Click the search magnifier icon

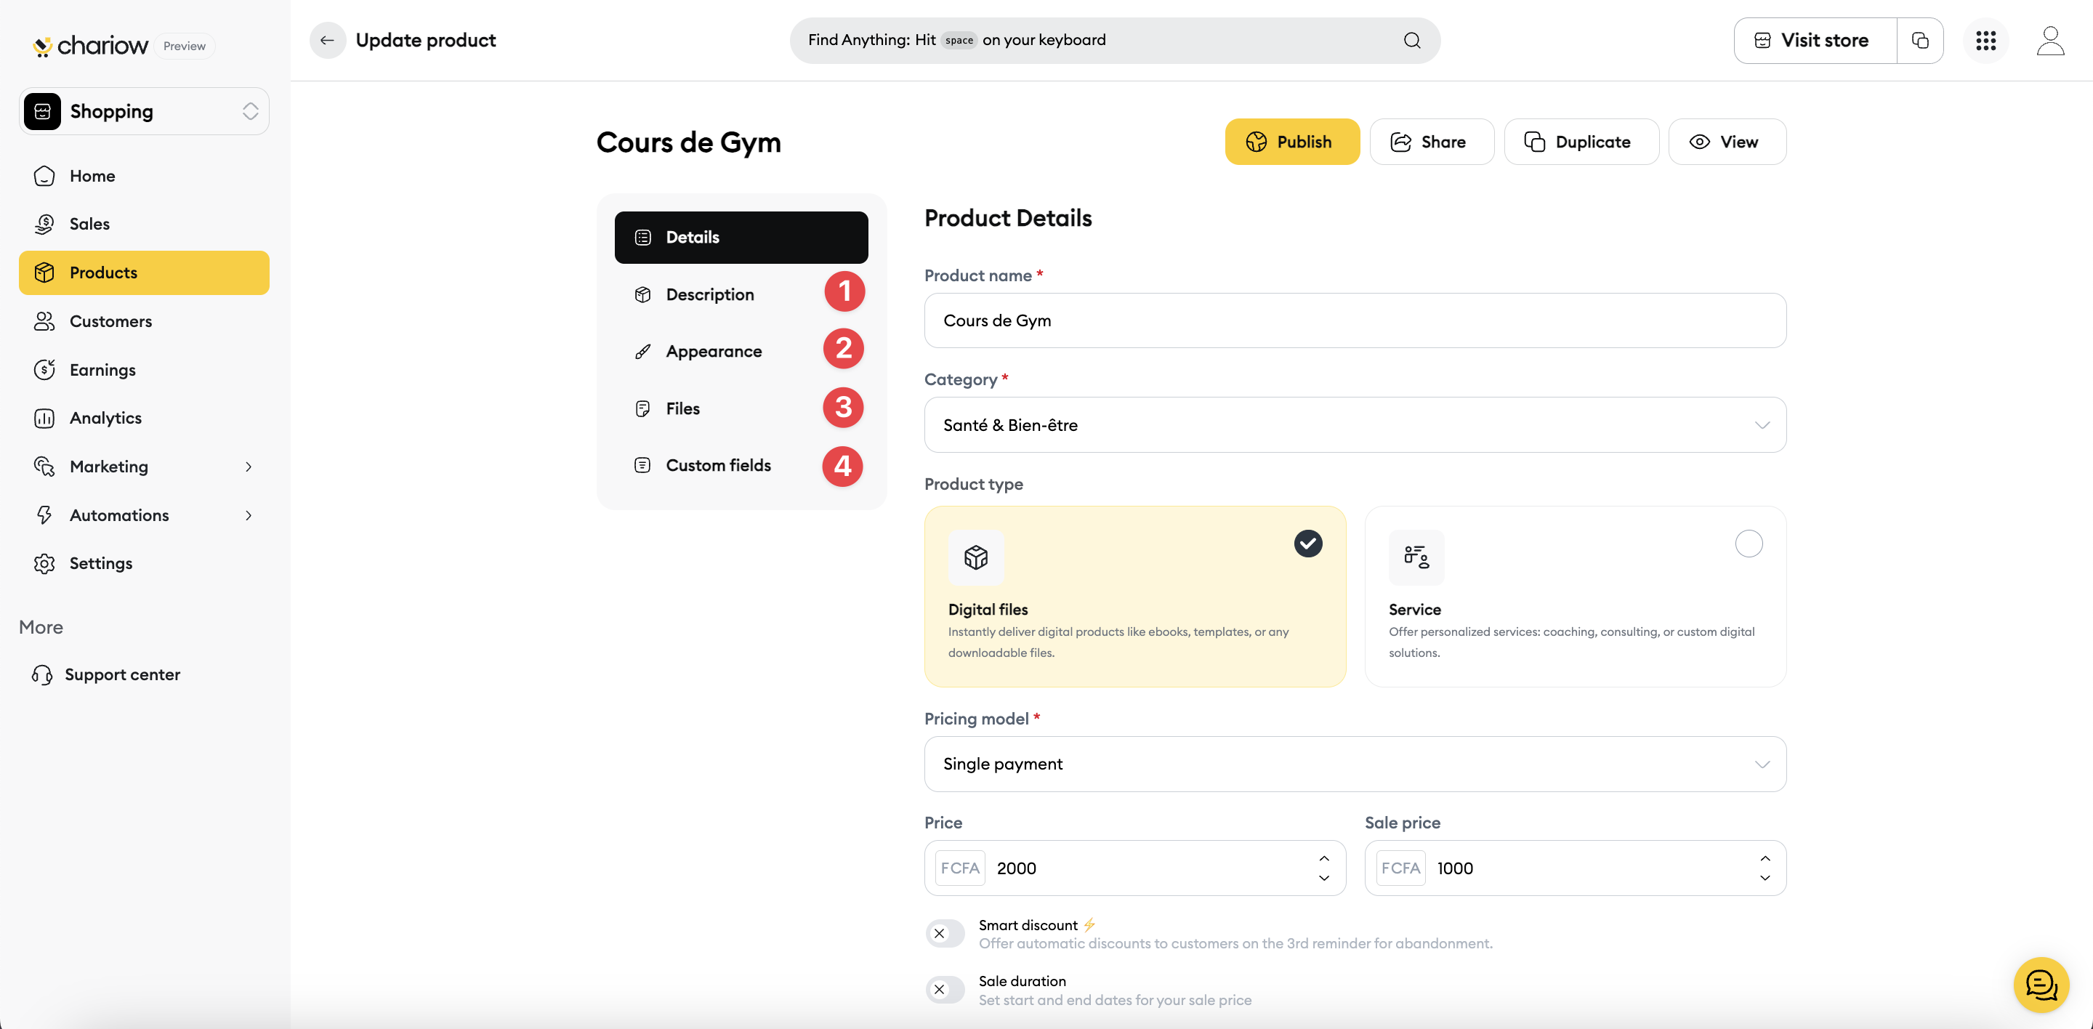click(1412, 40)
